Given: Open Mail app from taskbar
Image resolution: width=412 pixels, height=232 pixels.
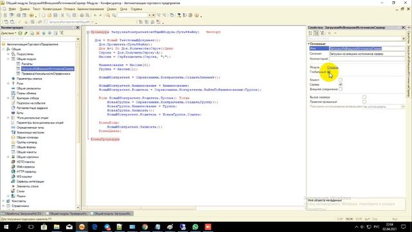Looking at the screenshot, I should point(69,227).
